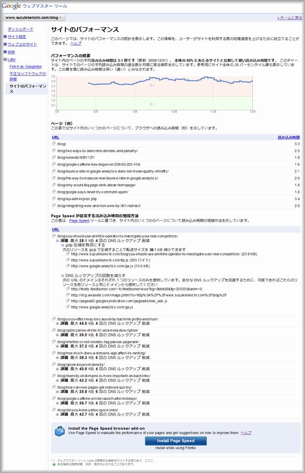Image resolution: width=305 pixels, height=473 pixels.
Task: Open the link icon for /blog/two-ways-to-overcome-deindex-and-penalty/
Action: click(x=53, y=150)
